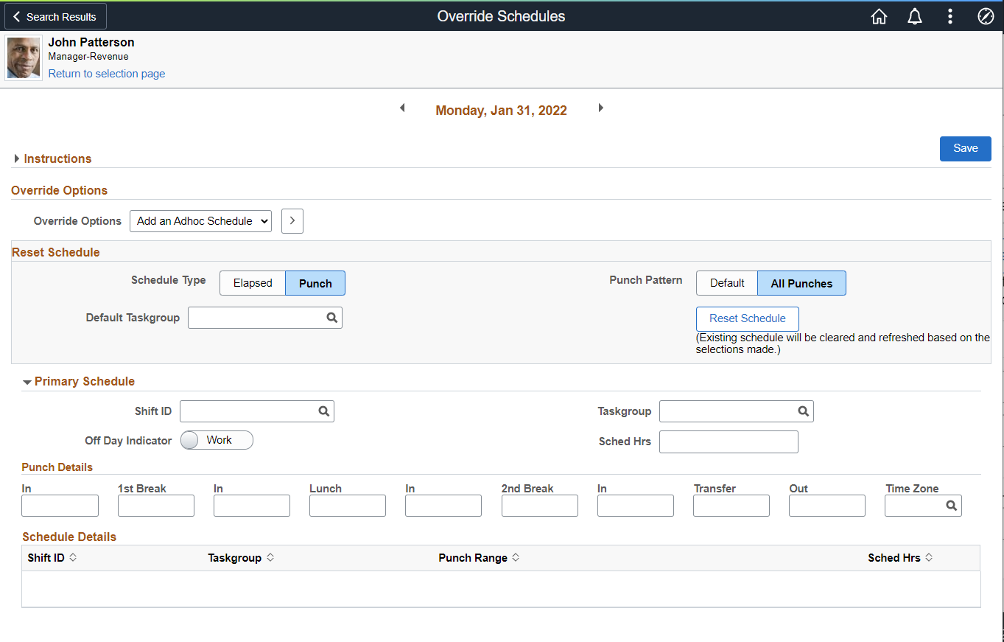Viewport: 1004px width, 642px height.
Task: Go to previous day arrow
Action: point(402,108)
